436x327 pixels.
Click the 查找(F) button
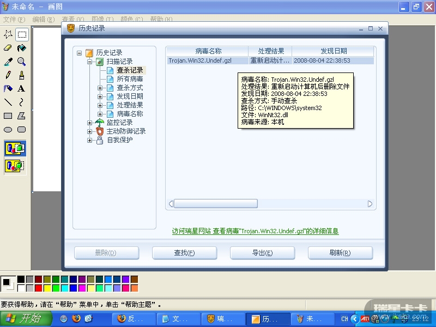click(x=184, y=253)
